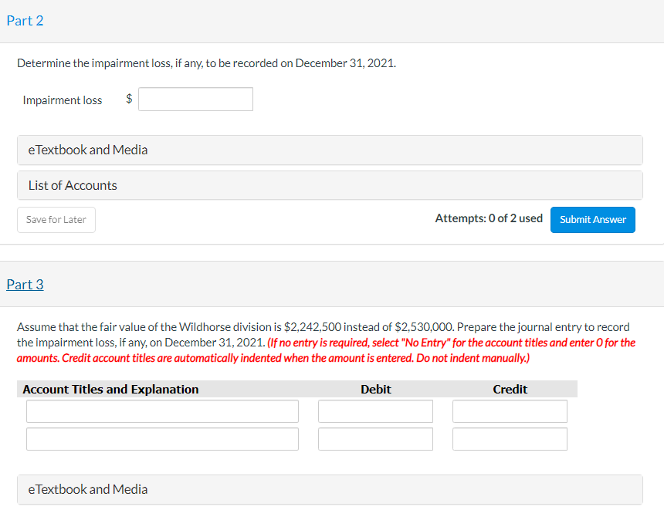Click the 'Determine the impairment loss' instruction text
This screenshot has height=510, width=664.
(207, 63)
